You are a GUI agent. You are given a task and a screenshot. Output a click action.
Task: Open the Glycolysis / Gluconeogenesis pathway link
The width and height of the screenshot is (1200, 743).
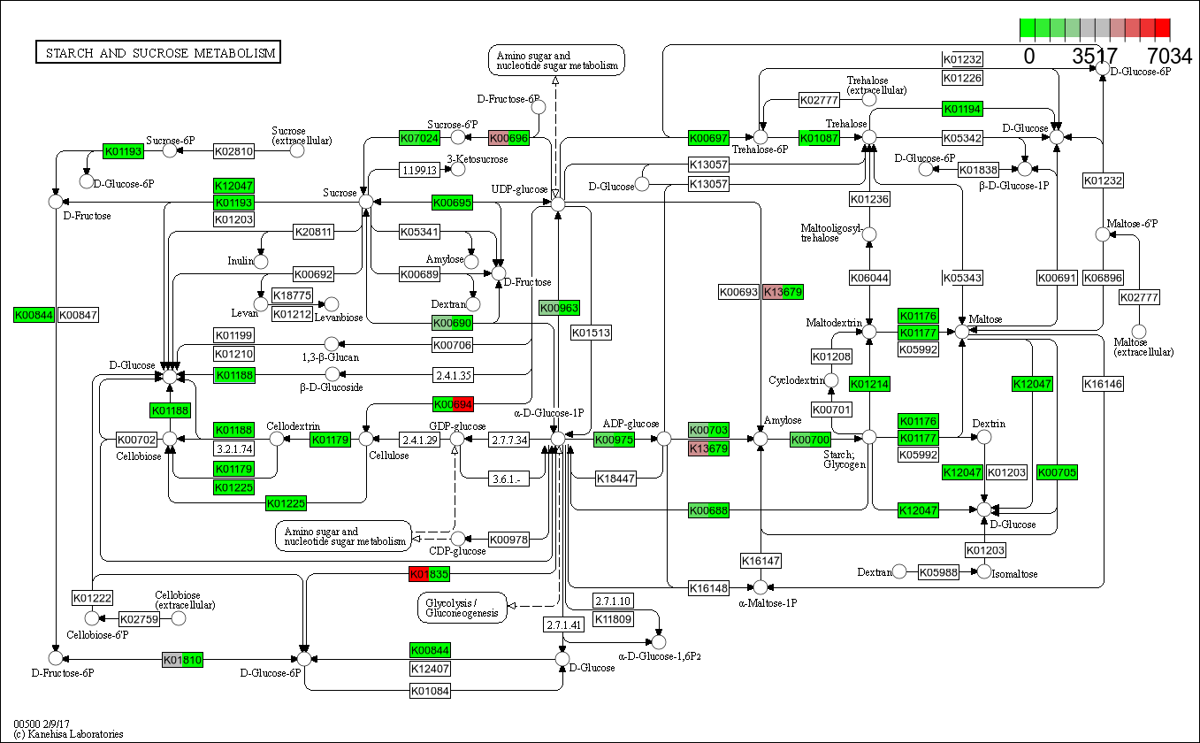click(462, 607)
